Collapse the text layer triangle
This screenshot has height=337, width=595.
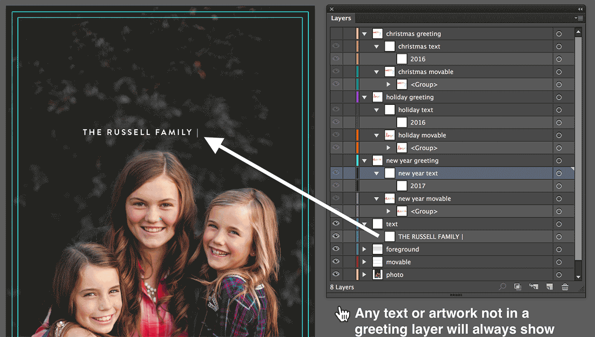[364, 224]
